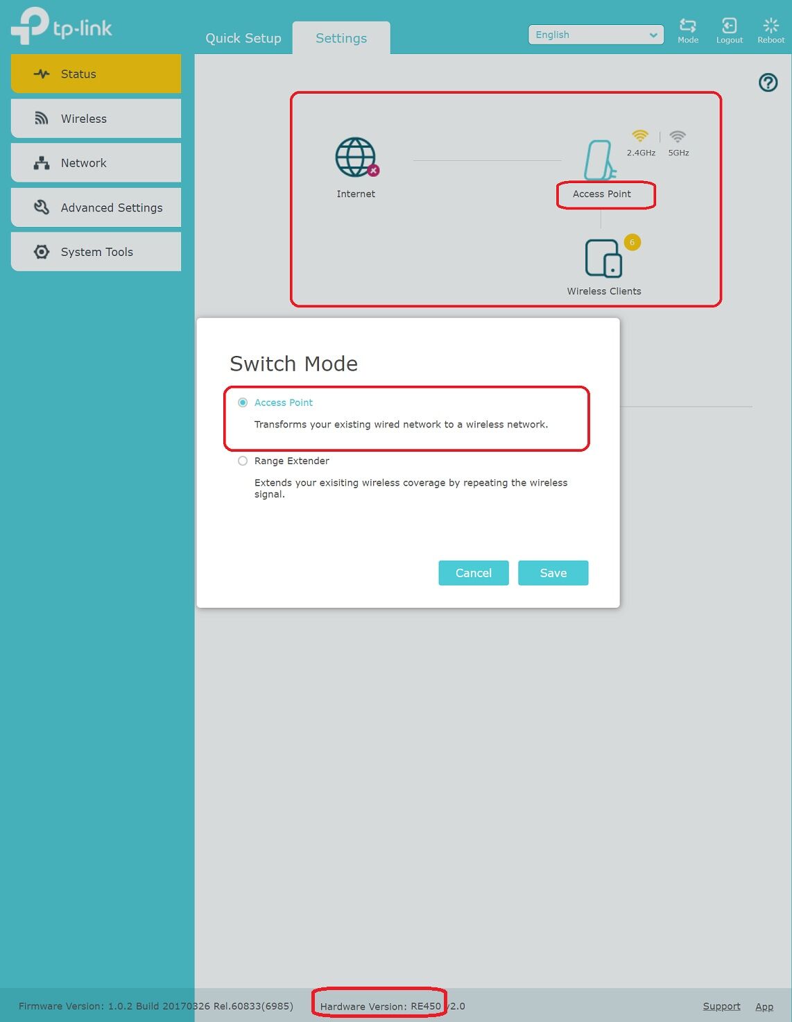Image resolution: width=792 pixels, height=1022 pixels.
Task: Select the Range Extender radio button
Action: pos(243,461)
